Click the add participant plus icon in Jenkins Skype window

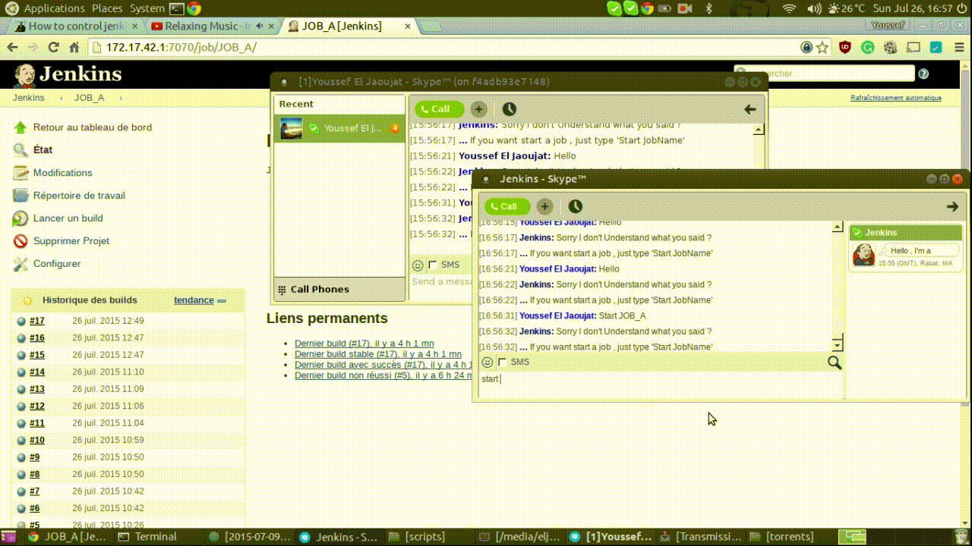click(x=544, y=206)
